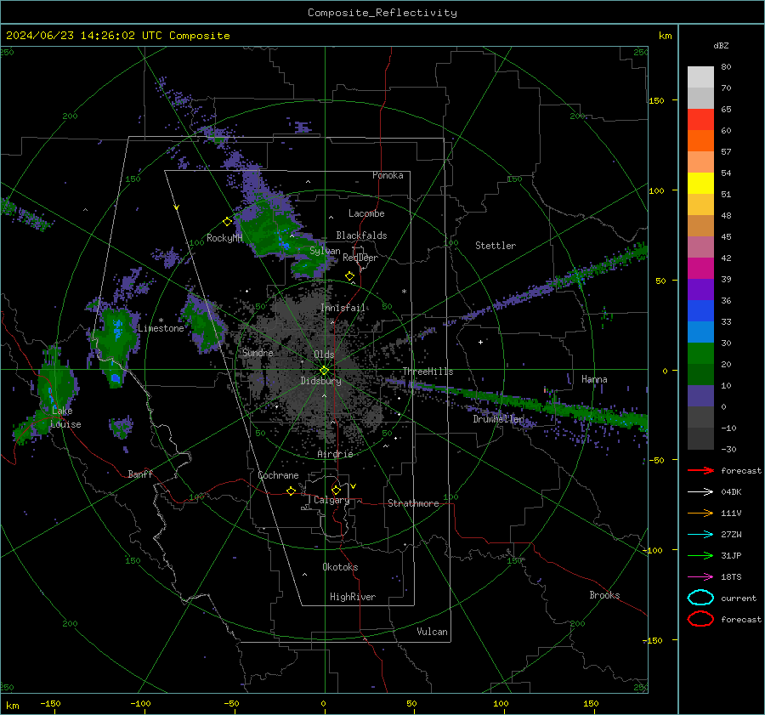Screen dimensions: 765x715
Task: Select the RedDeer city label
Action: point(360,258)
